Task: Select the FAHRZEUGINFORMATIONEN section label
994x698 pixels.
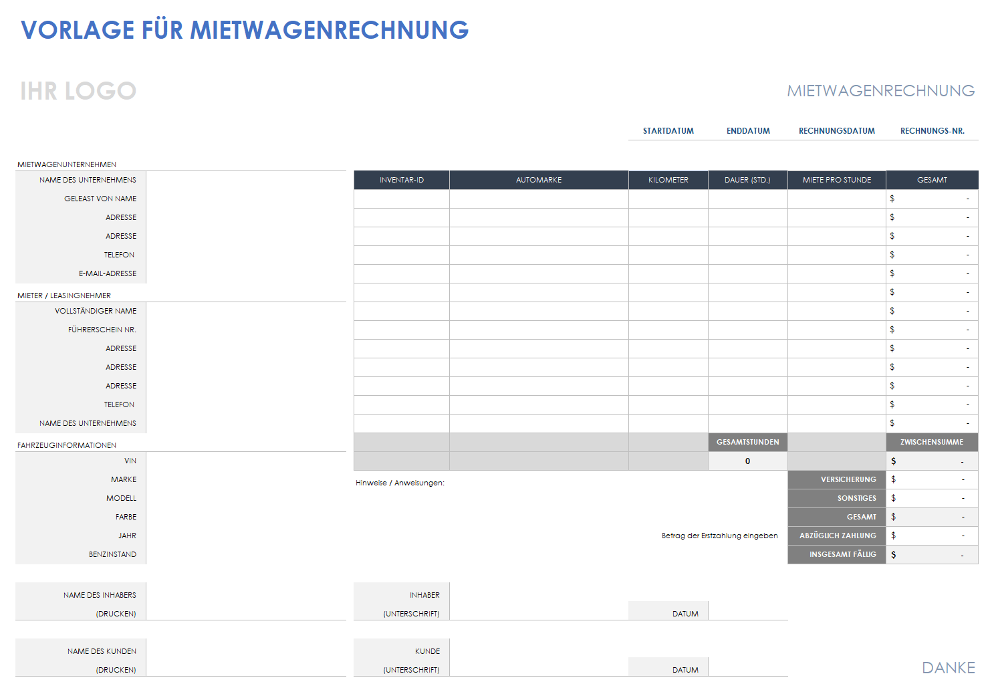Action: pos(67,445)
